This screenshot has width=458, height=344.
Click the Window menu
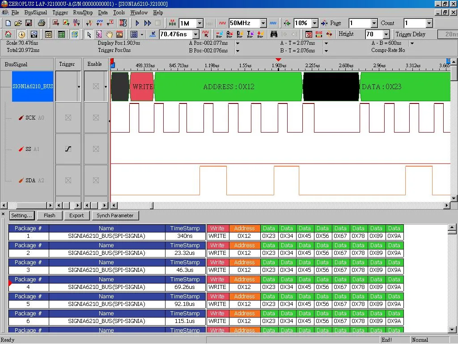[139, 13]
